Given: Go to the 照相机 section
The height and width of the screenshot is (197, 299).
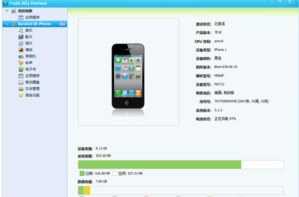Looking at the screenshot, I should tap(31, 56).
